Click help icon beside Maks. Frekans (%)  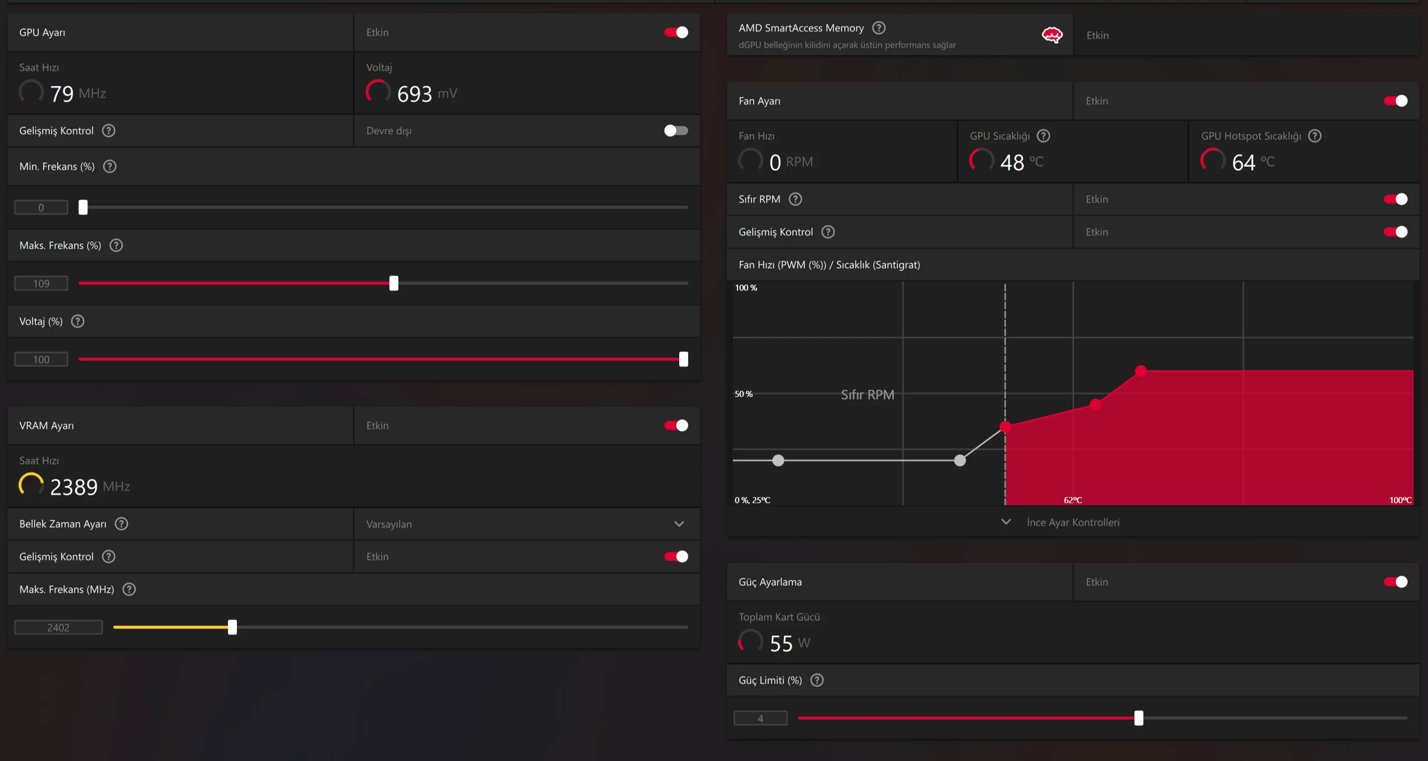(x=116, y=245)
